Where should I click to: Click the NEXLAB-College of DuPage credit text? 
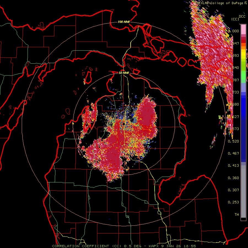[220, 3]
